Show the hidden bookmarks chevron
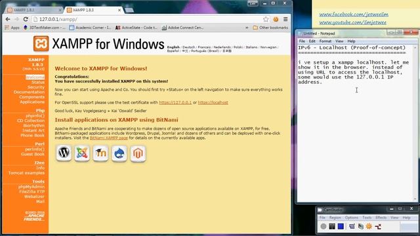Screen dimensions: 420x236 coord(247,28)
